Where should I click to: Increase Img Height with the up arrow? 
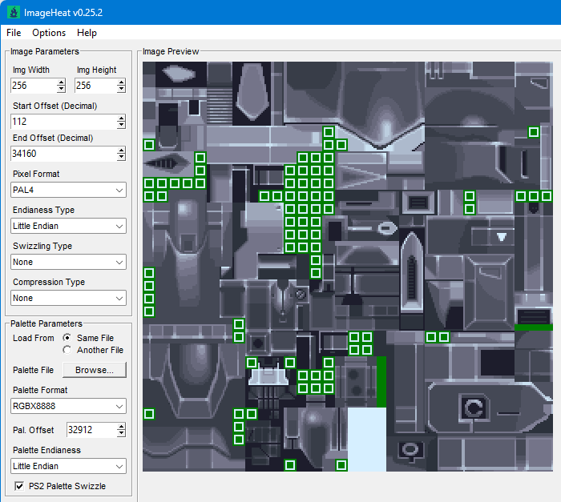click(x=121, y=82)
